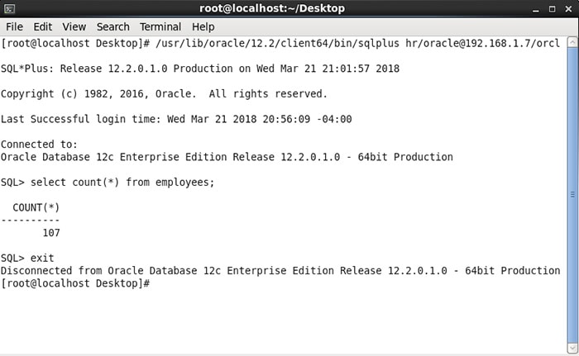Click the terminal icon in the title bar

pyautogui.click(x=10, y=9)
